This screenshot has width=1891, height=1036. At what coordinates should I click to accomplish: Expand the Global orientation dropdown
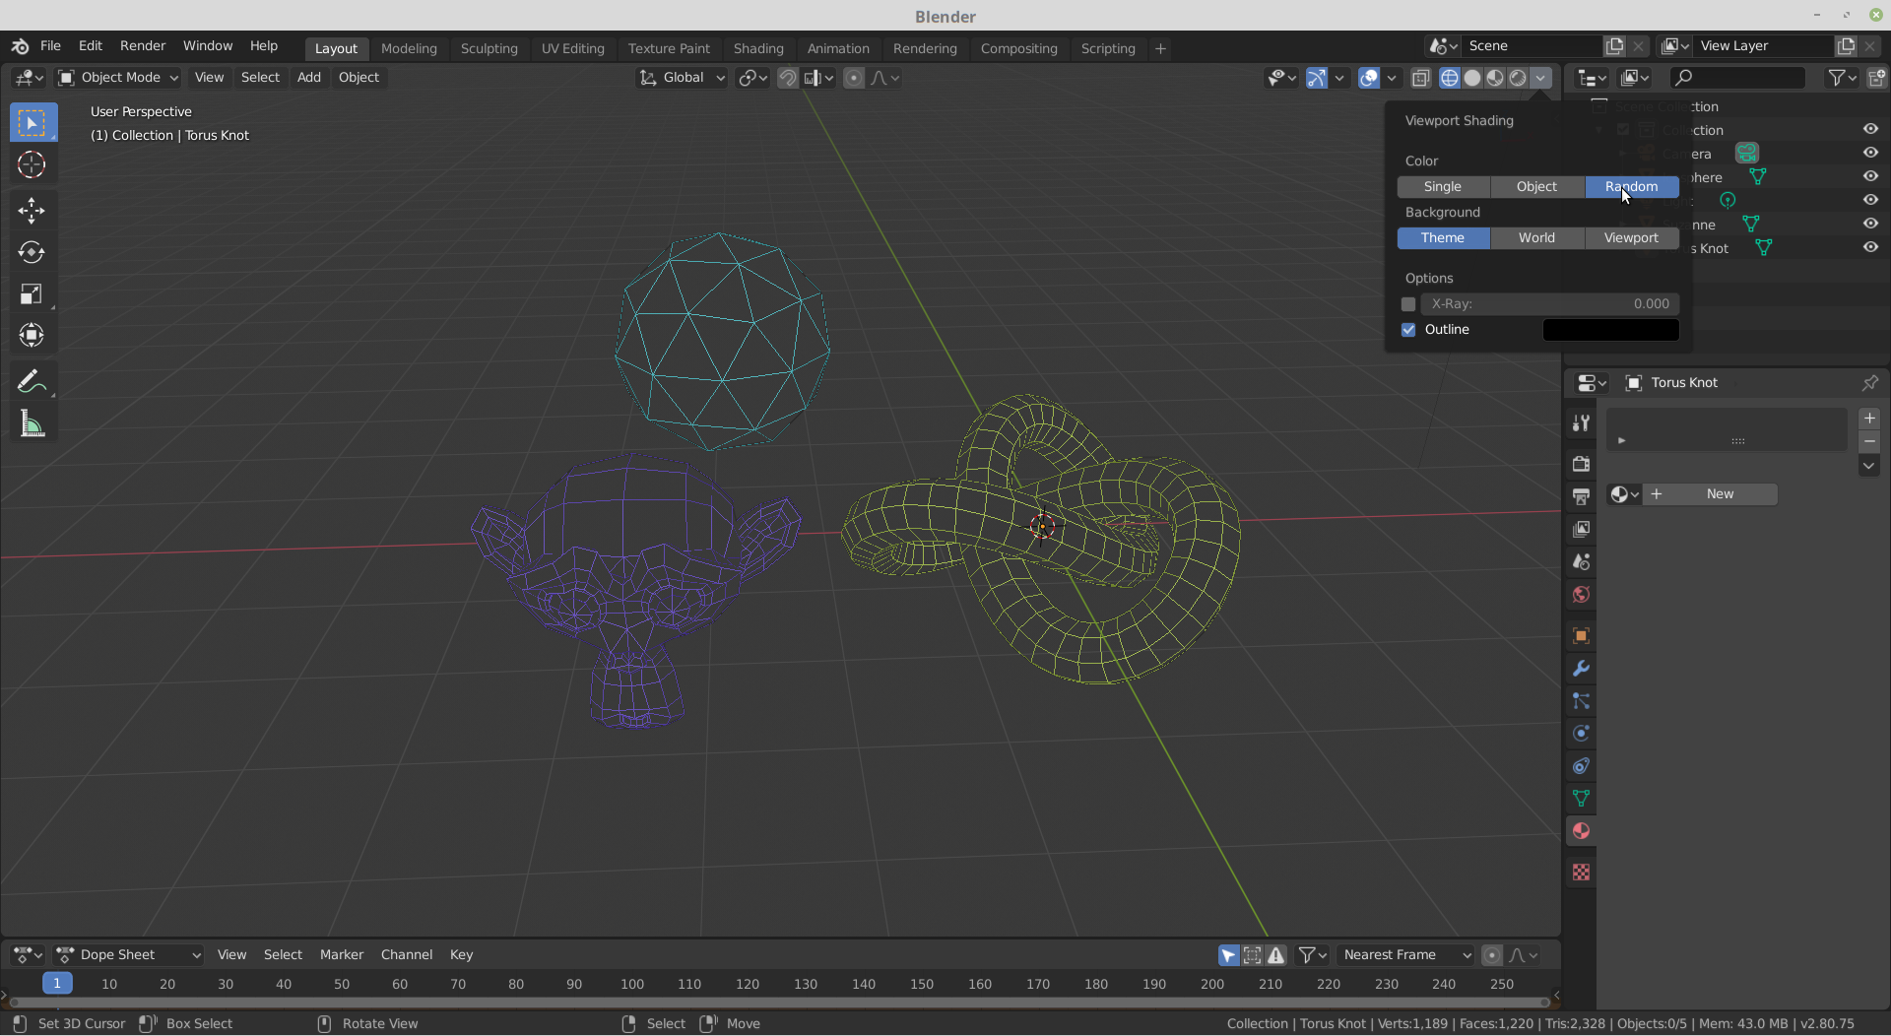coord(682,78)
